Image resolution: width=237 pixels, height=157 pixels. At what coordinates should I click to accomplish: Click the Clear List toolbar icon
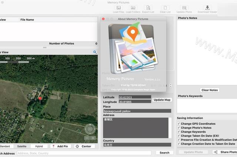tap(165, 8)
